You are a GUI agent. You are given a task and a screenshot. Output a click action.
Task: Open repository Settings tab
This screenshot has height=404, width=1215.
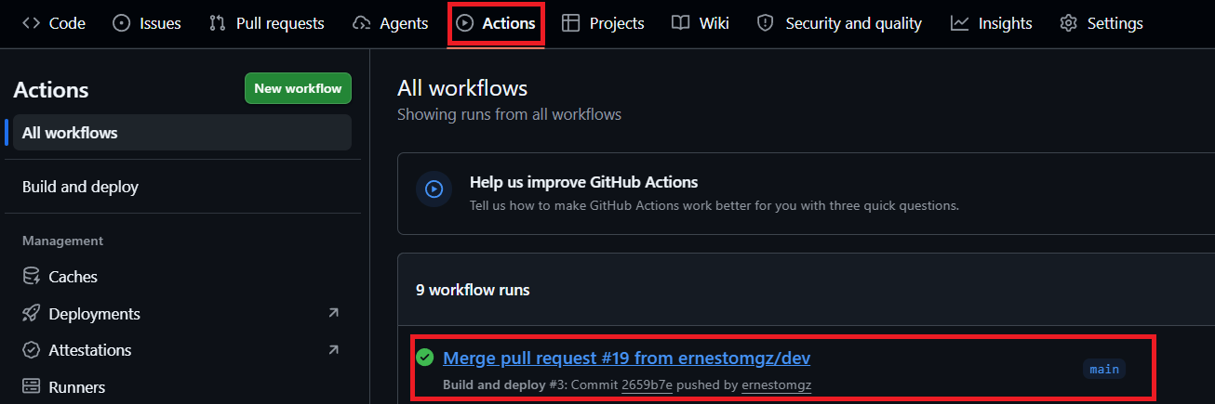(1102, 23)
